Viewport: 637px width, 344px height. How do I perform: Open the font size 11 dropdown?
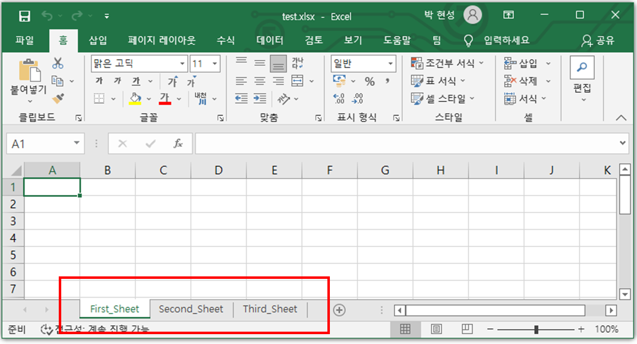click(x=215, y=64)
